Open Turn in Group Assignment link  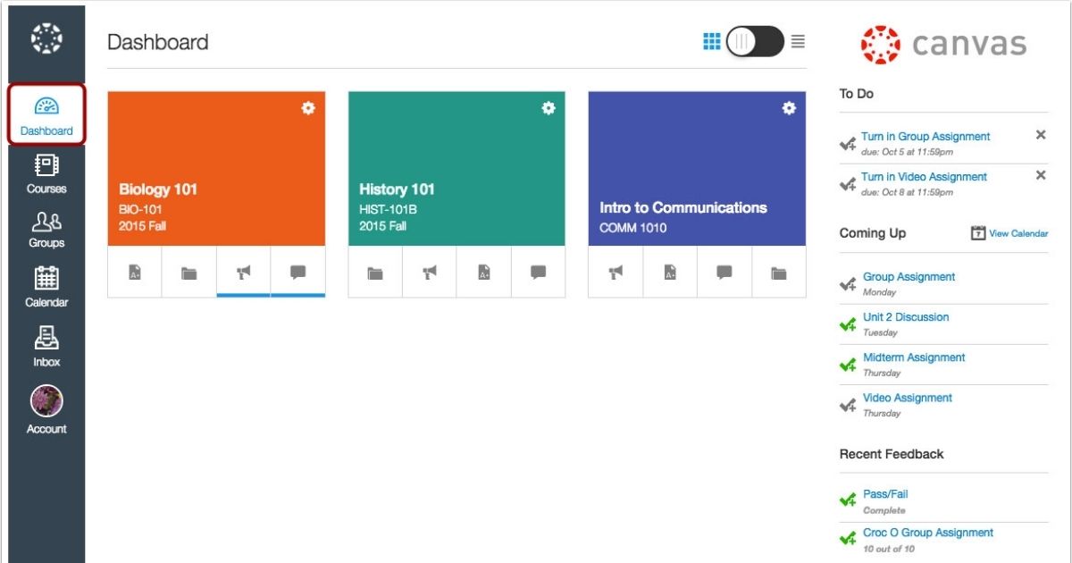(x=925, y=137)
